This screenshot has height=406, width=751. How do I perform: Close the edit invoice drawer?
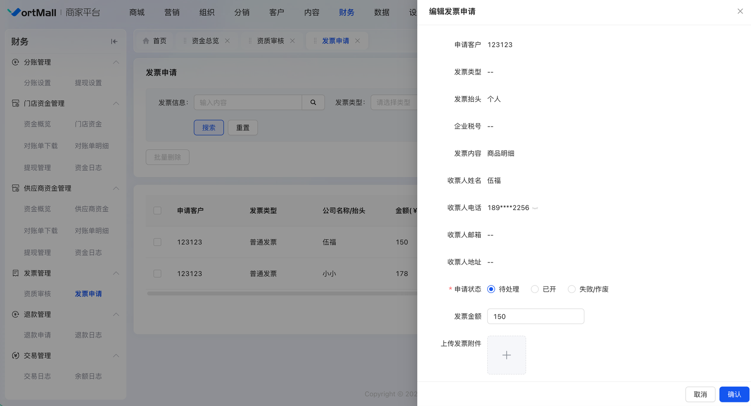click(740, 11)
